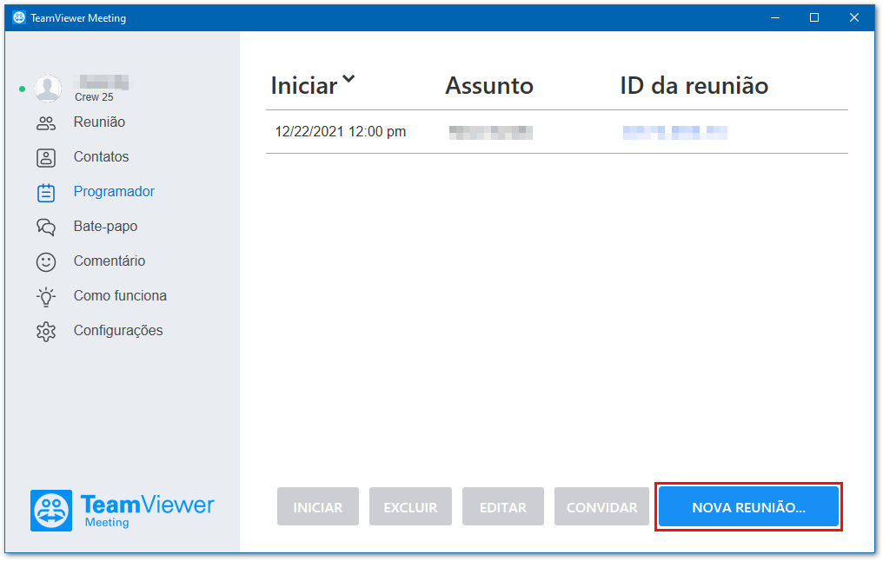This screenshot has width=883, height=561.
Task: Click the Programador calendar icon
Action: 45,193
